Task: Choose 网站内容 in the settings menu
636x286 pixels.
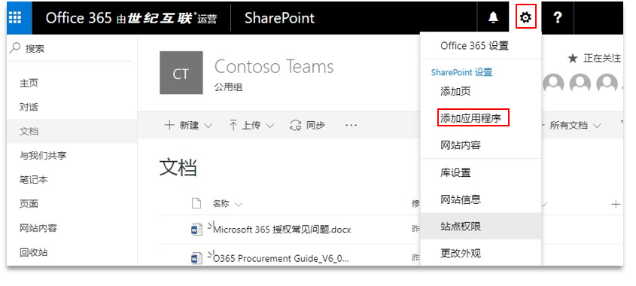Action: pos(461,145)
